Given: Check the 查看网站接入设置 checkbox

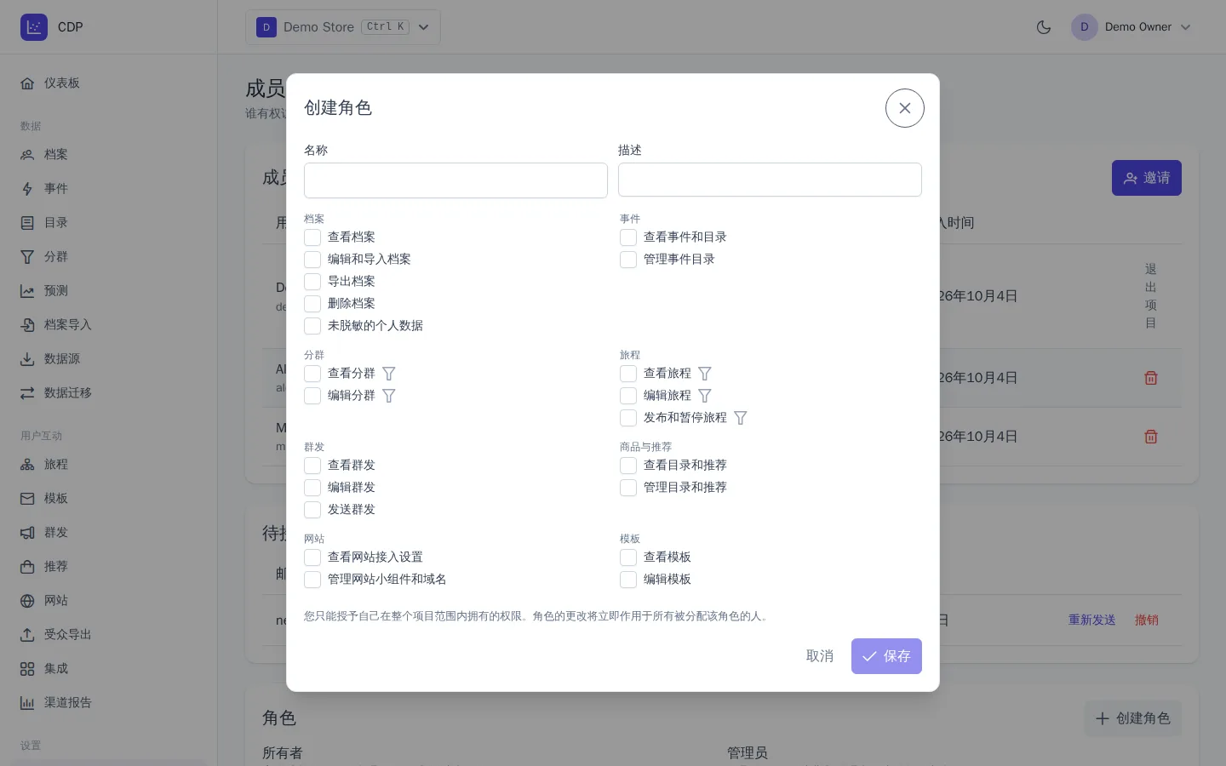Looking at the screenshot, I should (312, 557).
